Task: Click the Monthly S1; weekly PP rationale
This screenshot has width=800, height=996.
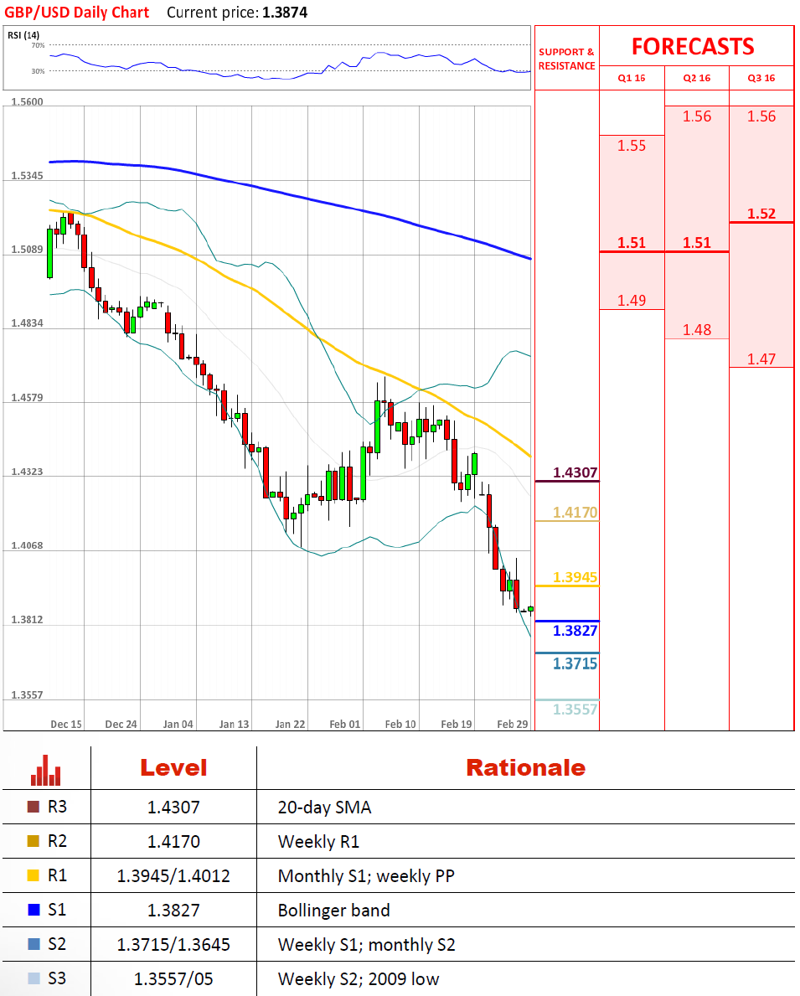Action: click(x=366, y=876)
